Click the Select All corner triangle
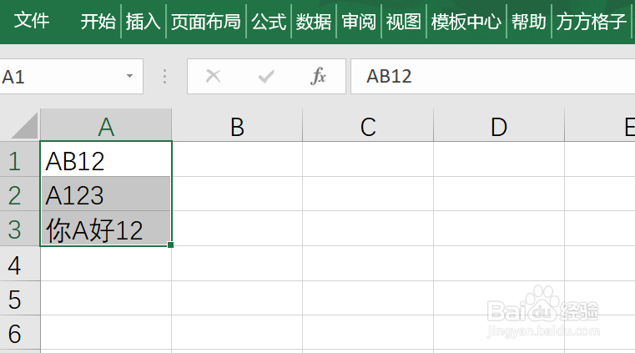635x353 pixels. (24, 125)
